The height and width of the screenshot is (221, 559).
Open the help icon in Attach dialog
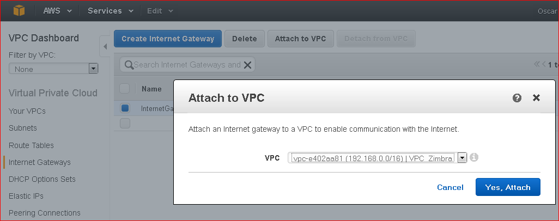[x=517, y=98]
